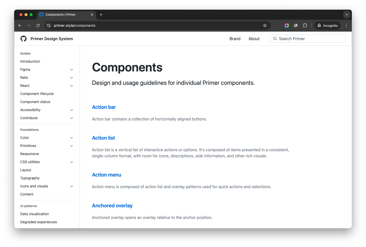Go back with the browser back arrow
The image size is (366, 247).
(x=20, y=26)
